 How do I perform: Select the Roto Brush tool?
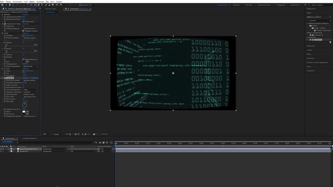click(x=57, y=5)
